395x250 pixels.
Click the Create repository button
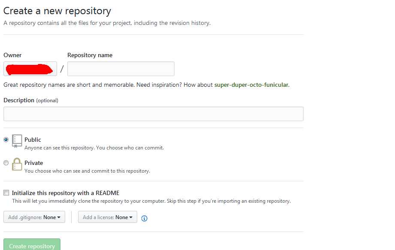click(32, 244)
